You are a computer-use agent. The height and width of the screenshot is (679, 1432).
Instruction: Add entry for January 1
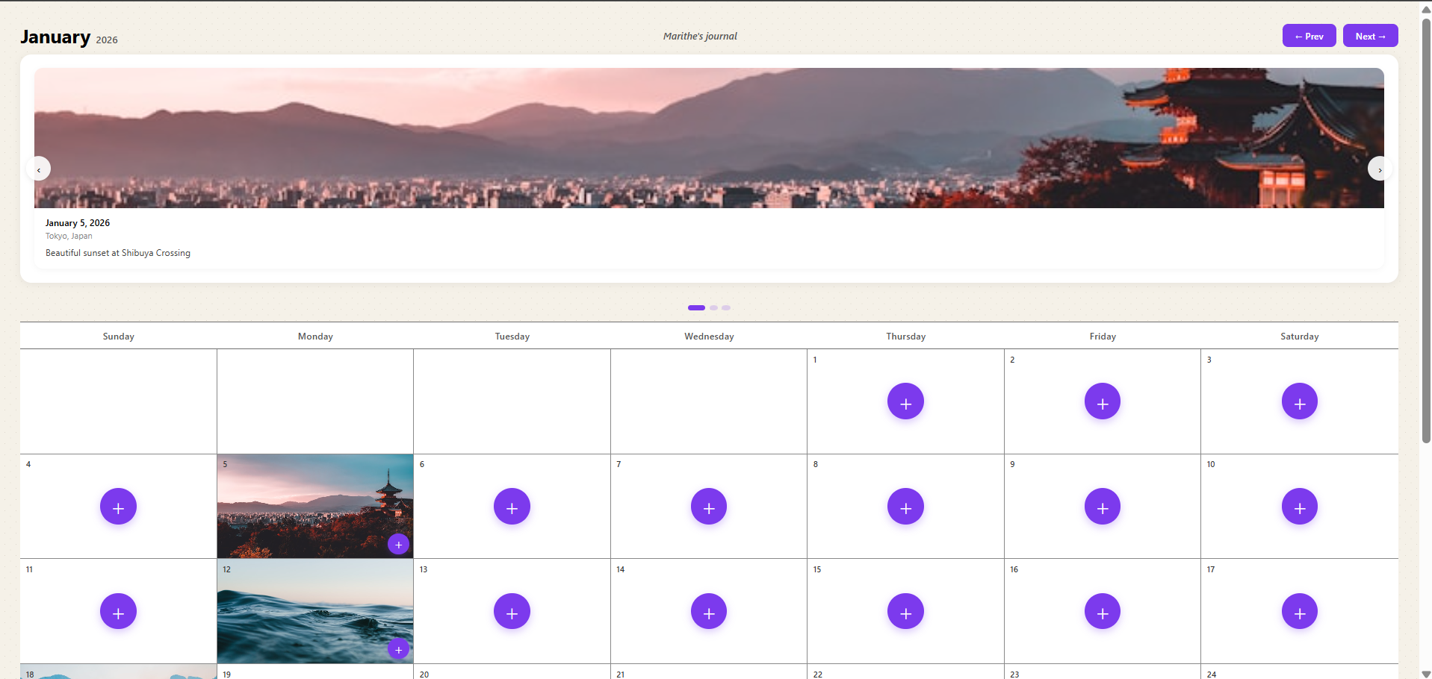pos(905,401)
